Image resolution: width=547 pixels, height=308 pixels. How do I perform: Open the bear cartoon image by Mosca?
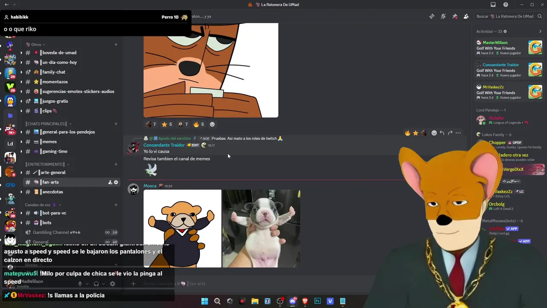tap(182, 228)
